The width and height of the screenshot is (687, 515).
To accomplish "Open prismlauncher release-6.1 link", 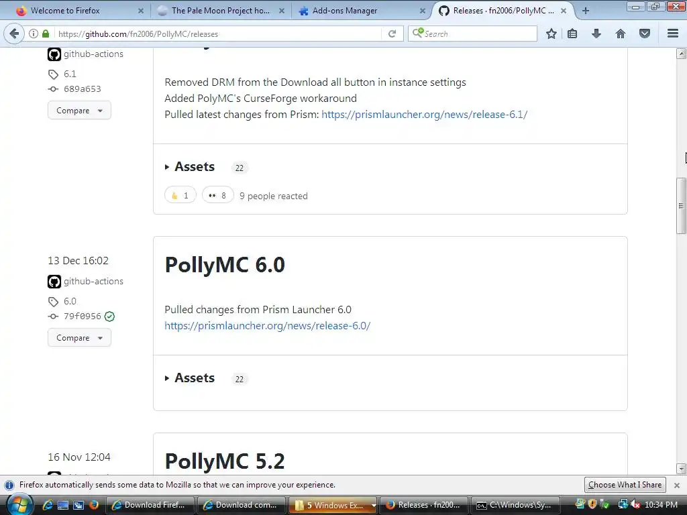I will pos(424,114).
